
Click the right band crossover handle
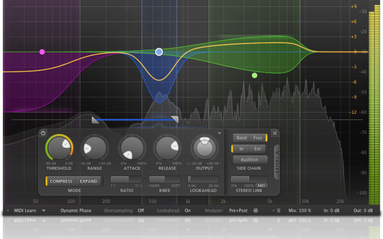point(175,119)
